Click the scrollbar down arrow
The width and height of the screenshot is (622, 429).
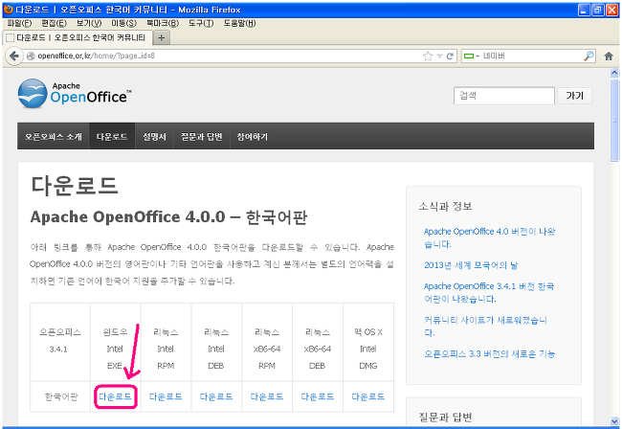click(x=614, y=420)
